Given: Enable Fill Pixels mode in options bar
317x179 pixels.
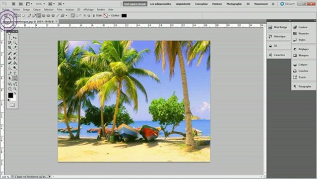Looking at the screenshot, I should coord(23,15).
